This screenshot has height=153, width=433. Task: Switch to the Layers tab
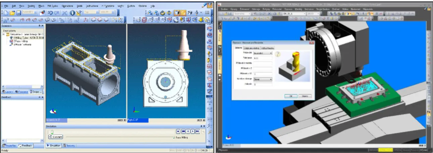8,92
